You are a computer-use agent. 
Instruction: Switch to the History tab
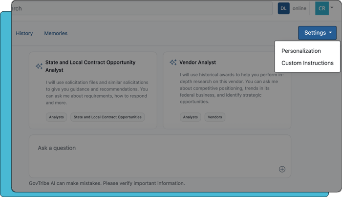(x=24, y=33)
